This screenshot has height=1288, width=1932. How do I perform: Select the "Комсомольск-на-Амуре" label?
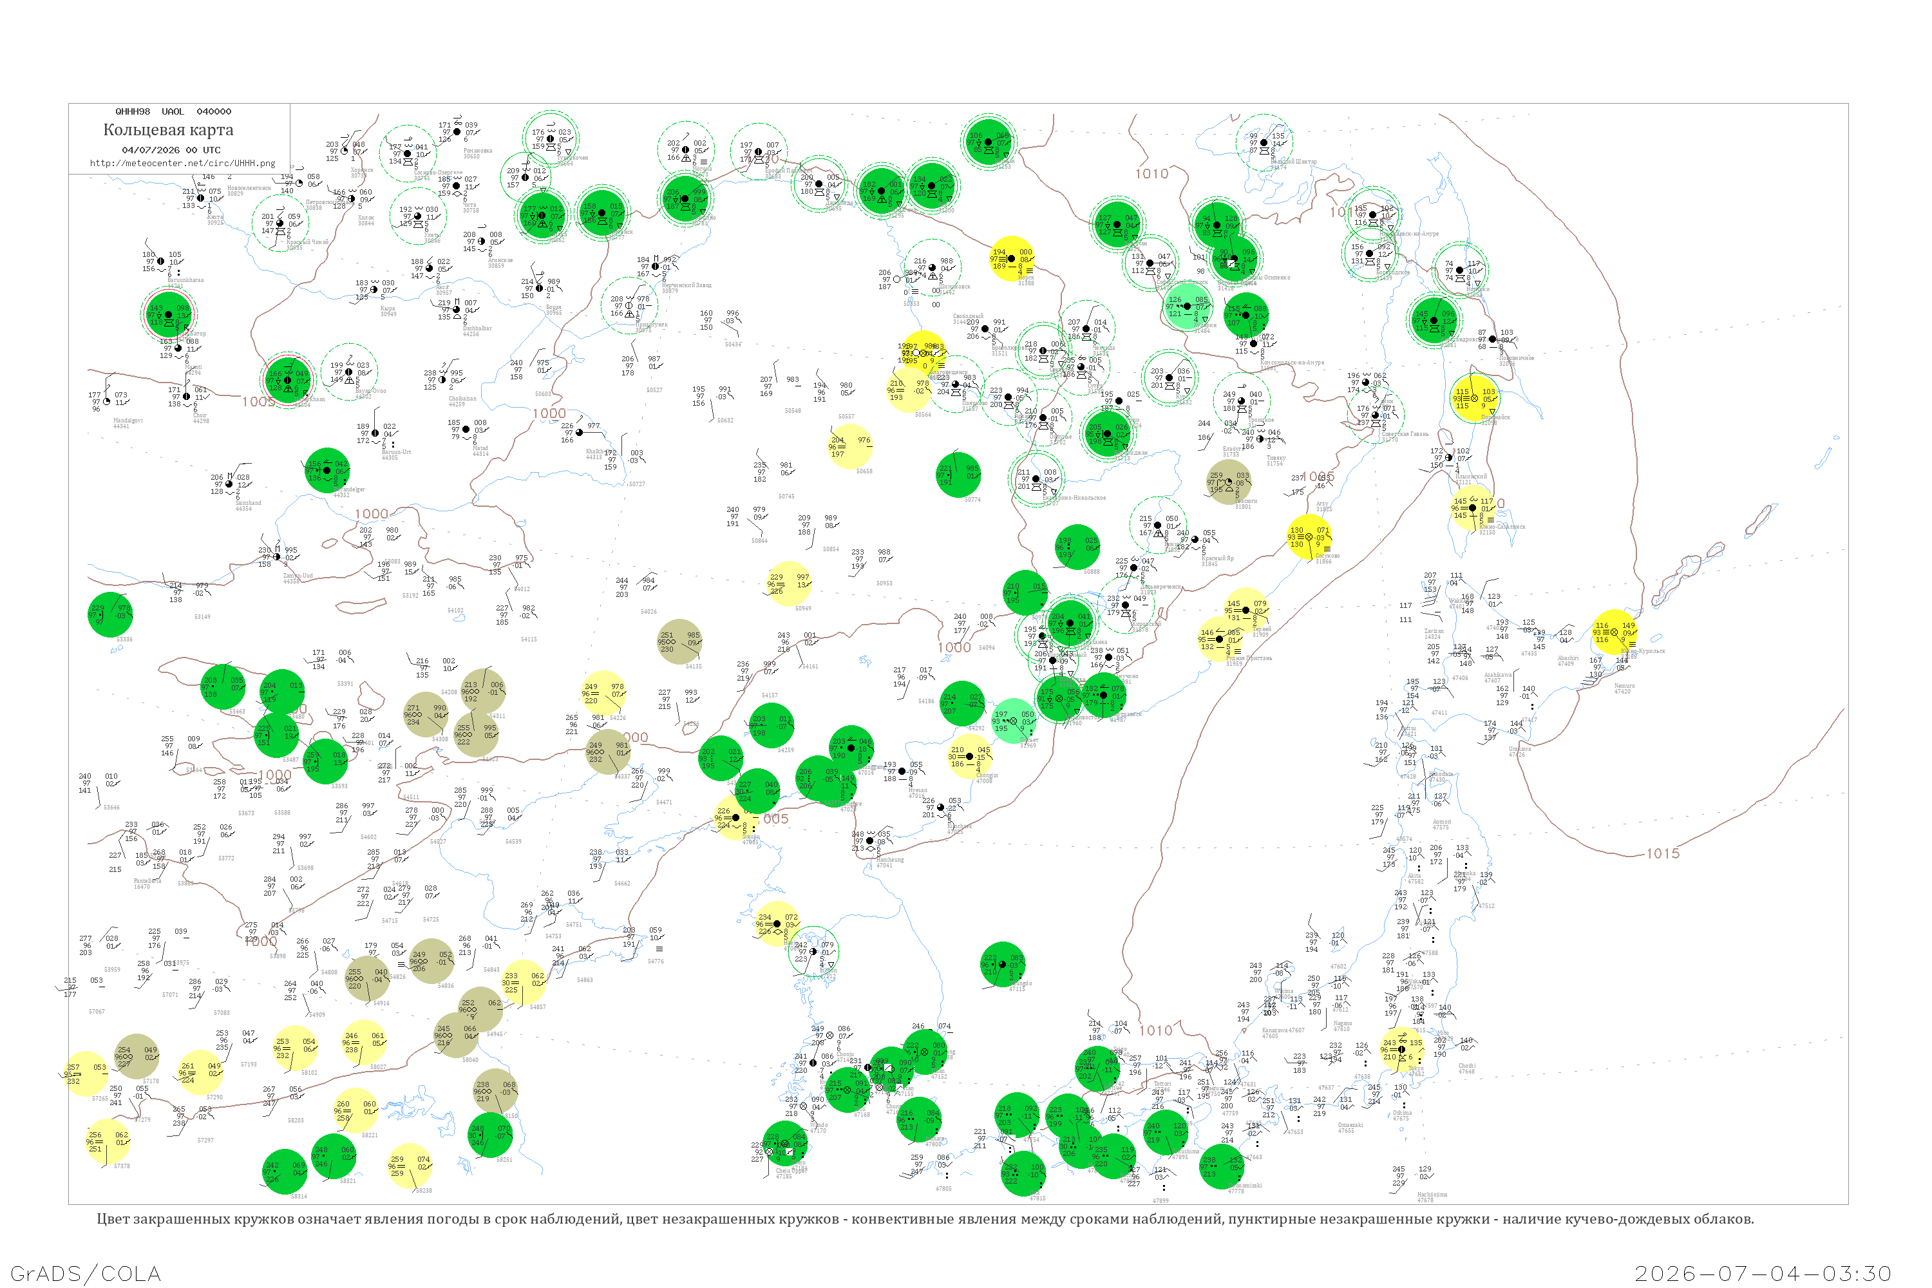pyautogui.click(x=1292, y=362)
